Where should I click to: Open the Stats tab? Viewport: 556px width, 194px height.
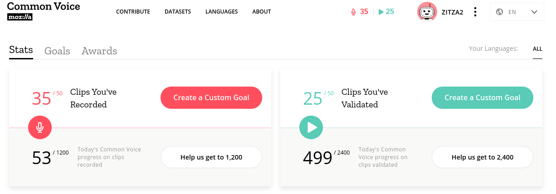click(x=21, y=50)
